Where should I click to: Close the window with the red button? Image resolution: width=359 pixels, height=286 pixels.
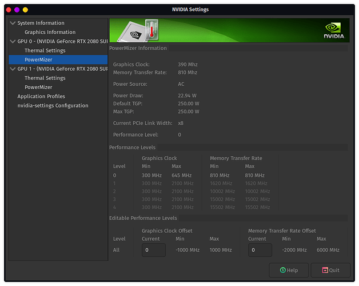[x=9, y=10]
